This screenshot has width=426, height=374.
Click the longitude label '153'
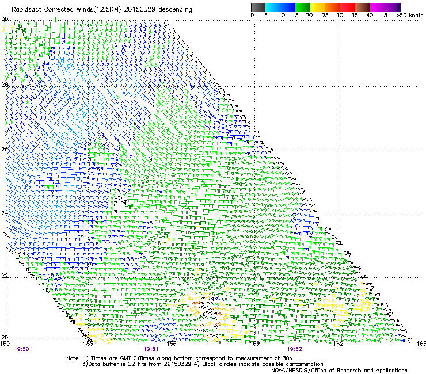coord(88,344)
